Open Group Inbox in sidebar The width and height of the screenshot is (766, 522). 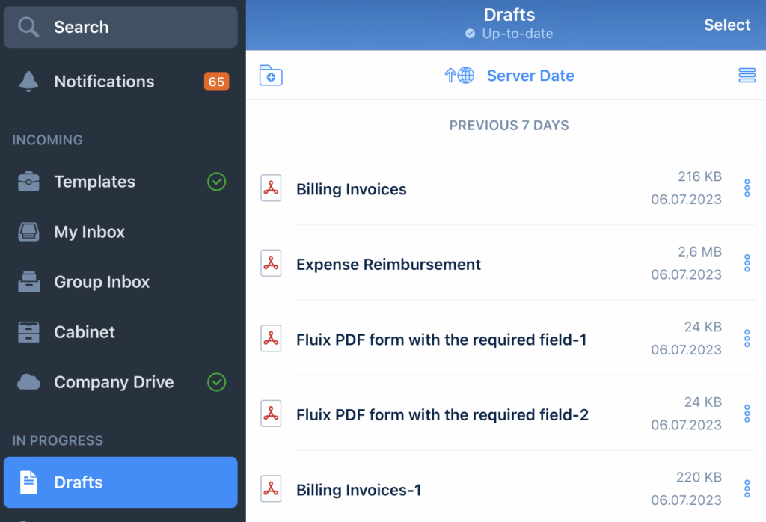(102, 282)
